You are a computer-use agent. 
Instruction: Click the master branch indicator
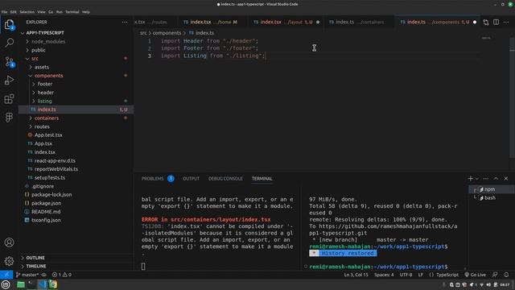point(27,275)
